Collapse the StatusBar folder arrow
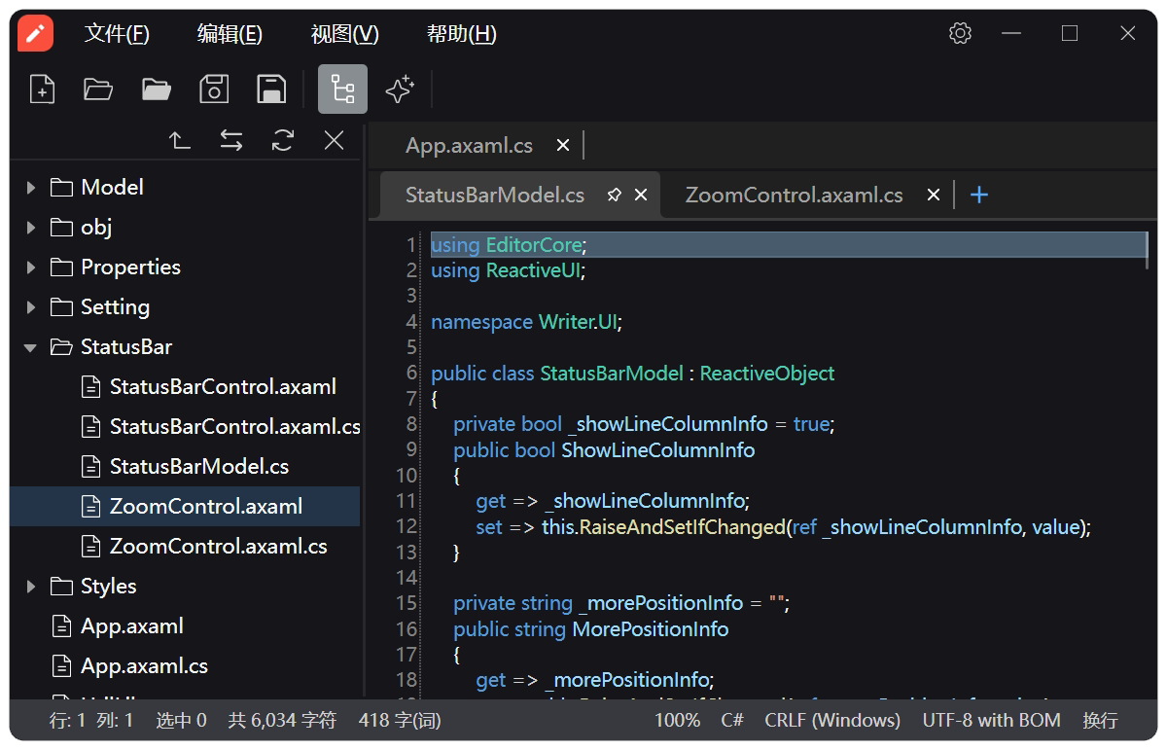The image size is (1167, 750). tap(31, 346)
